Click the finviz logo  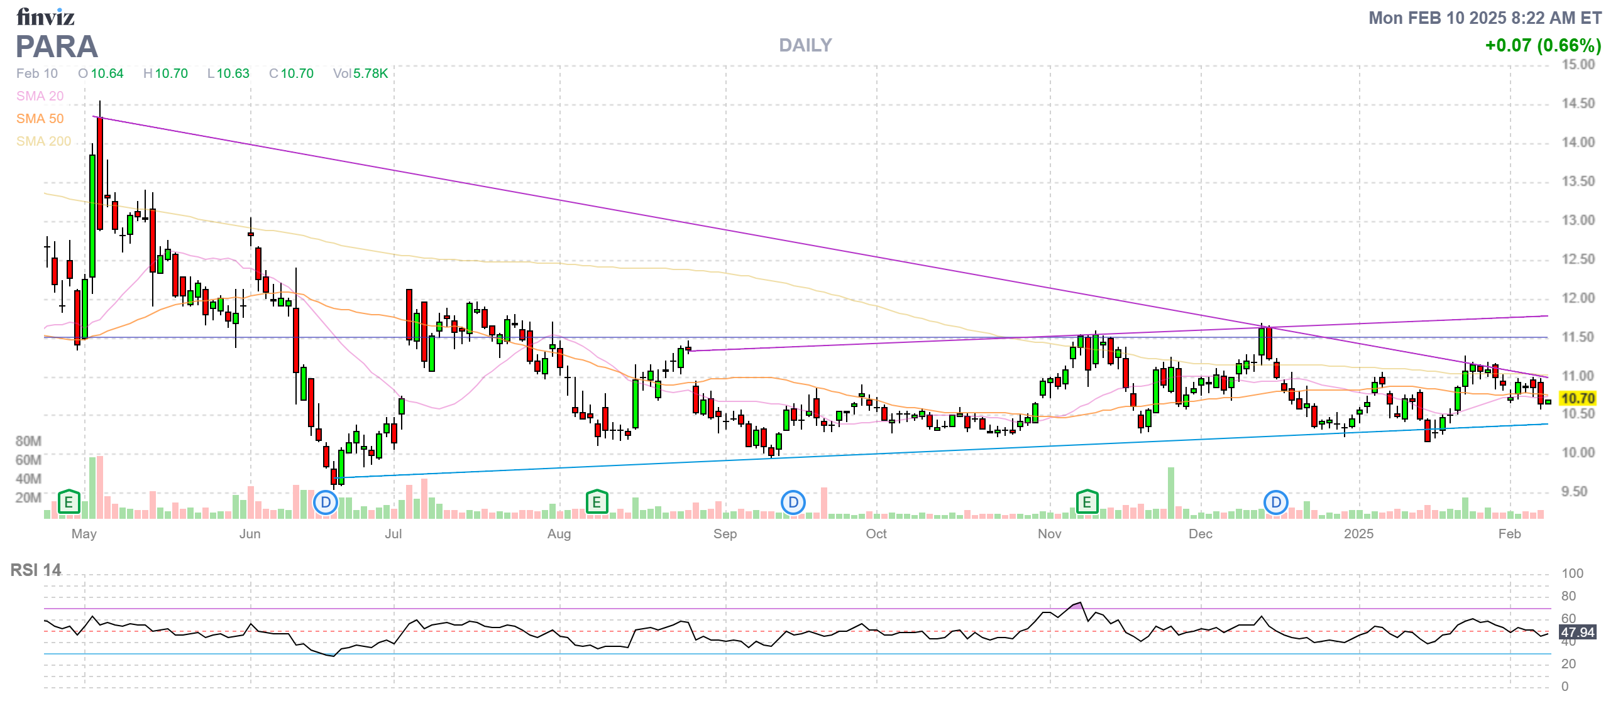coord(45,17)
